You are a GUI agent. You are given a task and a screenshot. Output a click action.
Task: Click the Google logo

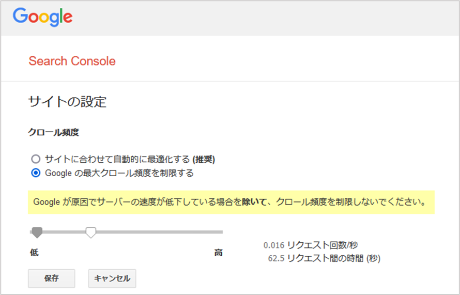coord(42,17)
